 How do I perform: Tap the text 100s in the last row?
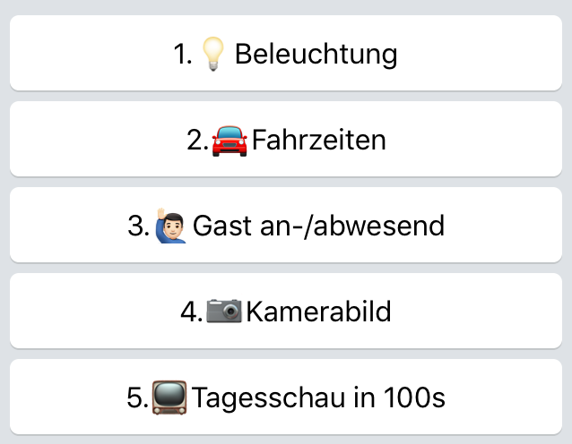click(414, 397)
